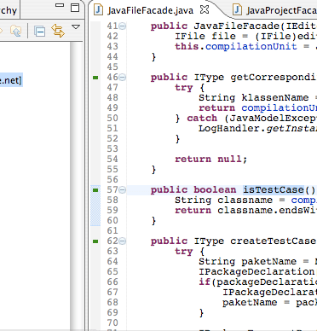Click line number 53 in the gutter
317x331 pixels.
(112, 148)
